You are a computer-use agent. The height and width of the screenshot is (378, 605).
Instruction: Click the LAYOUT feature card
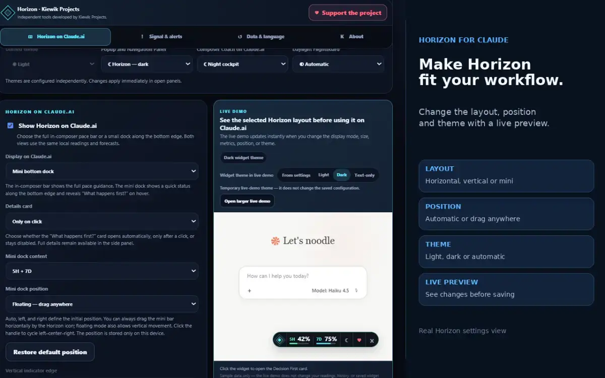click(506, 175)
